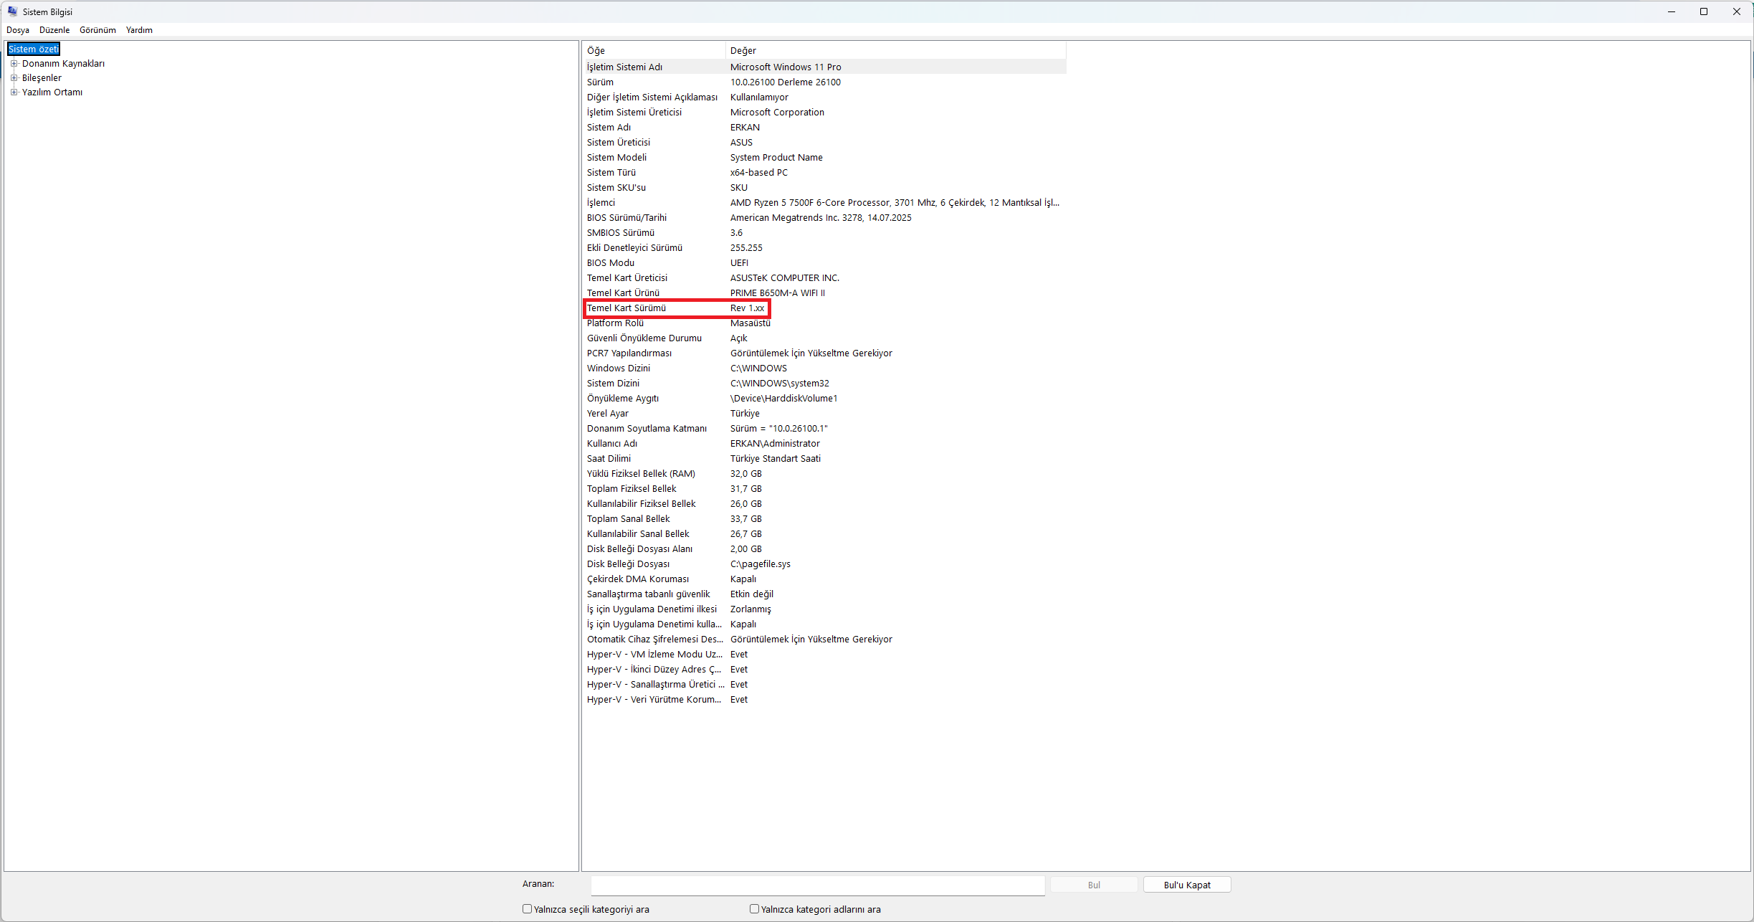Open the Dosya menu

18,30
